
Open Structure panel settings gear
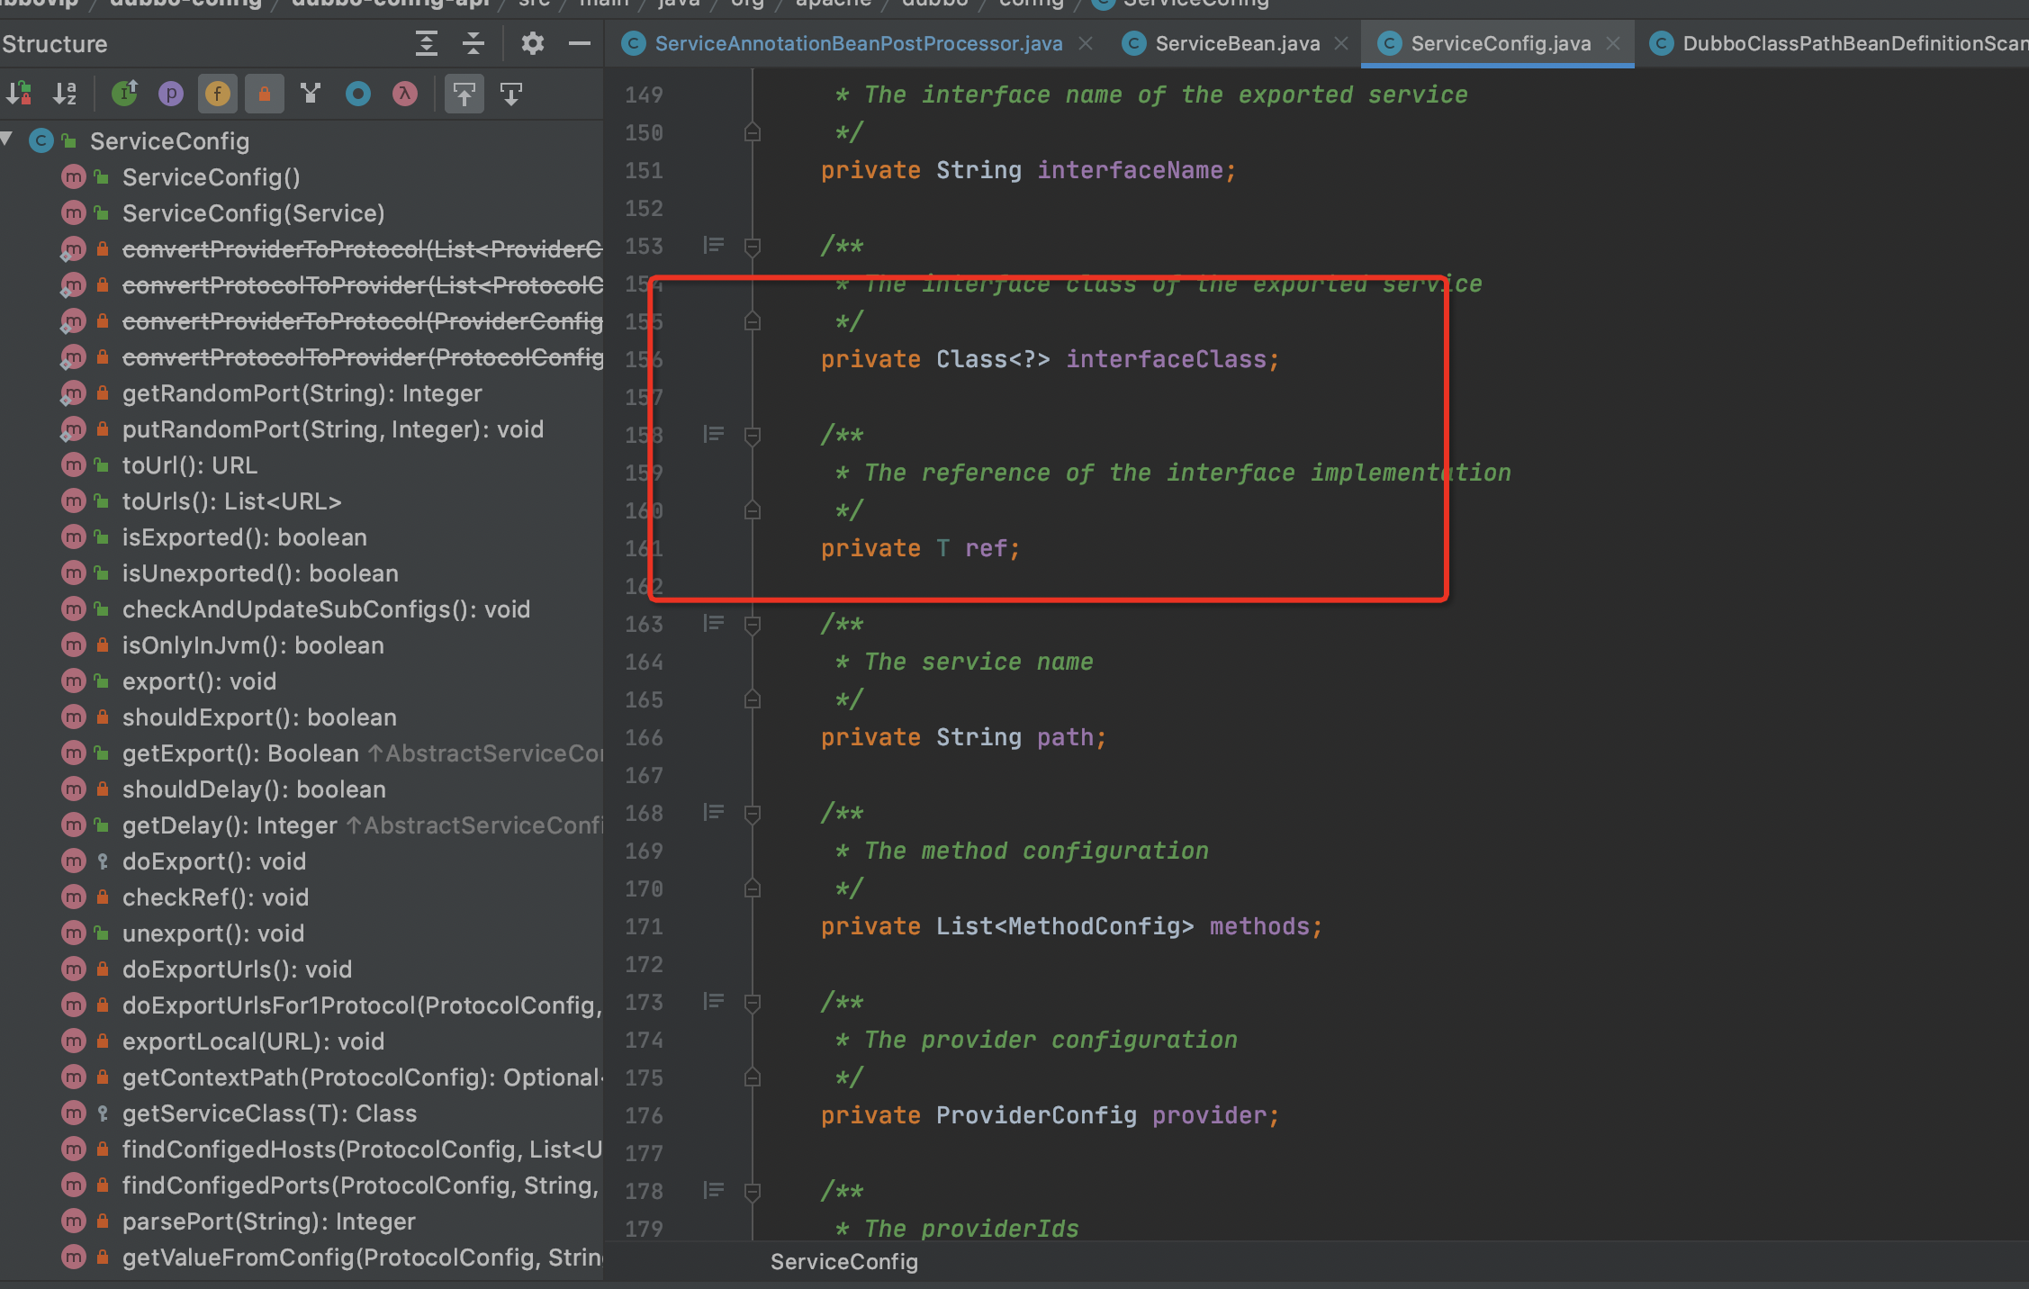pos(533,43)
